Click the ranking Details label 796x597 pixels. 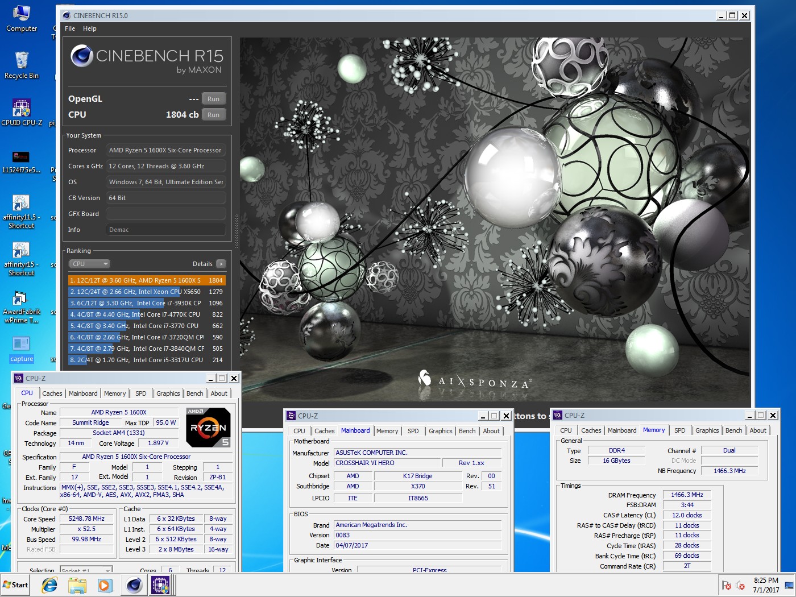pyautogui.click(x=202, y=264)
